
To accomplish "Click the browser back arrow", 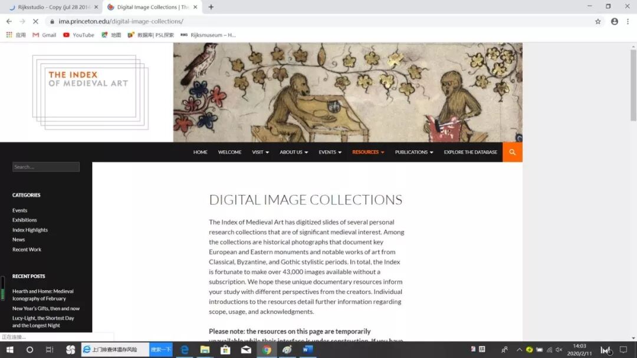I will coord(9,21).
